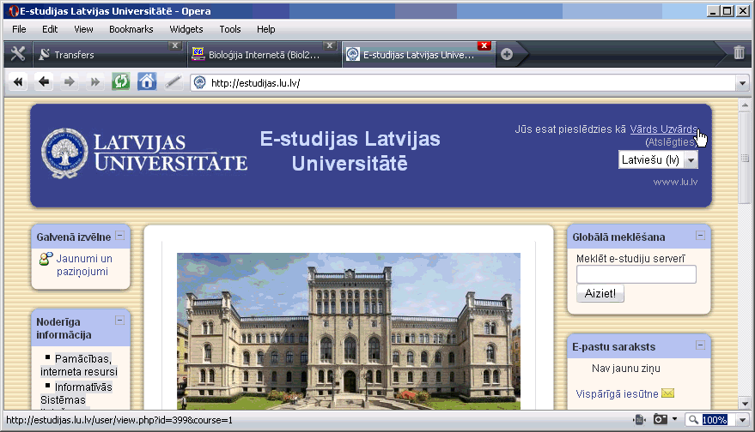The image size is (755, 432).
Task: Open the camera options dropdown arrow
Action: click(674, 419)
